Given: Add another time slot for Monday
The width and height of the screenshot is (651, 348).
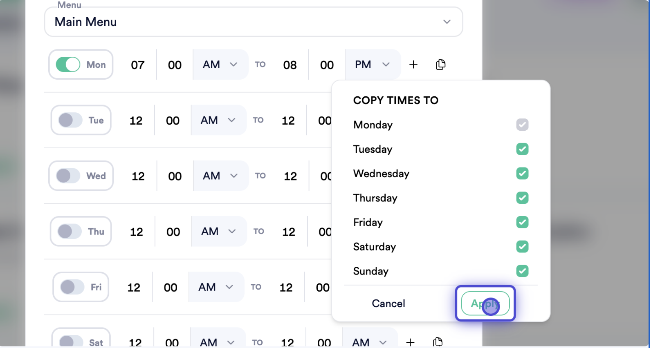Looking at the screenshot, I should pos(413,65).
